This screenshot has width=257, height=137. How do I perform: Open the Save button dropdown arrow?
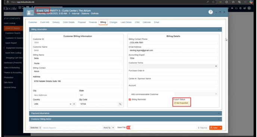point(221,128)
